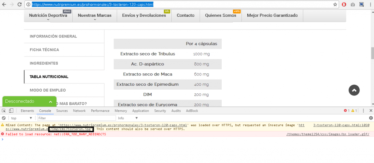Clear the console with the clear icon
The height and width of the screenshot is (163, 374).
(4, 118)
